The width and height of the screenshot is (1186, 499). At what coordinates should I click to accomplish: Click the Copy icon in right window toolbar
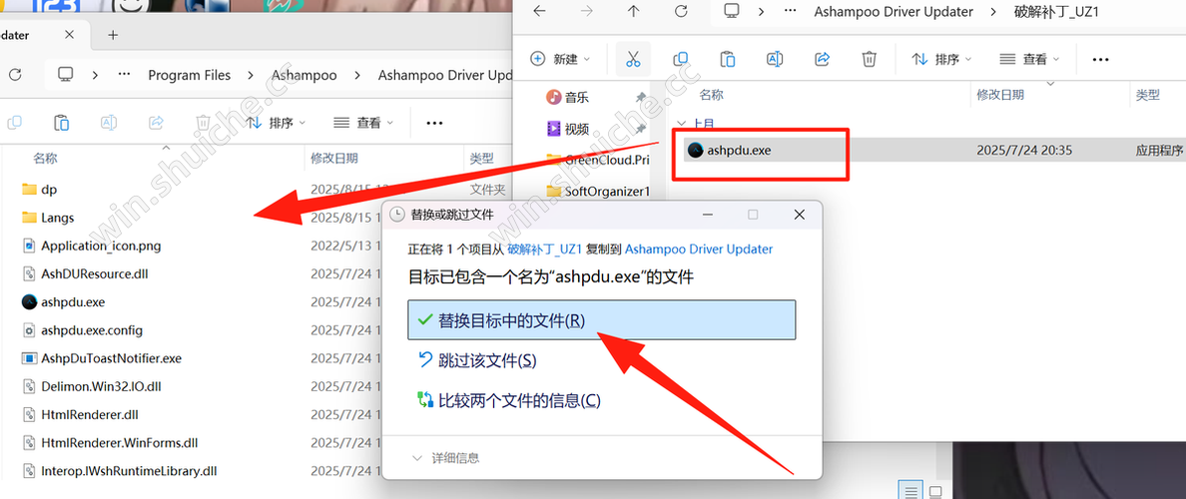pos(680,58)
